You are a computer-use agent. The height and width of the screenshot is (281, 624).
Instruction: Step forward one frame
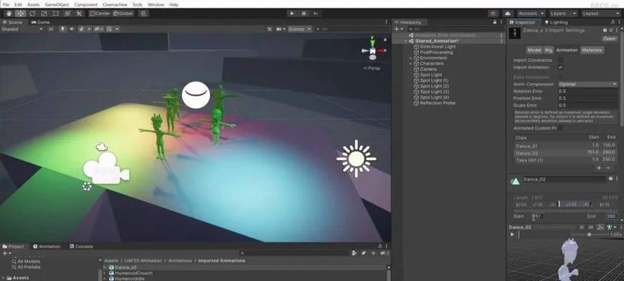tap(316, 13)
